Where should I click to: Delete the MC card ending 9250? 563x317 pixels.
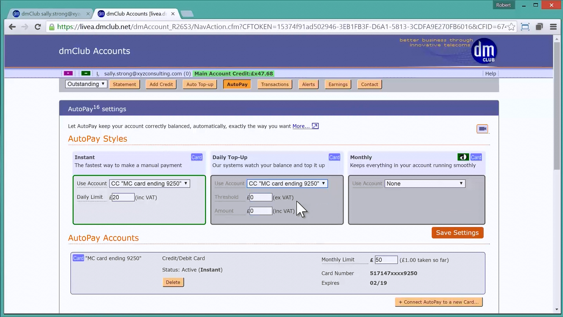[173, 282]
